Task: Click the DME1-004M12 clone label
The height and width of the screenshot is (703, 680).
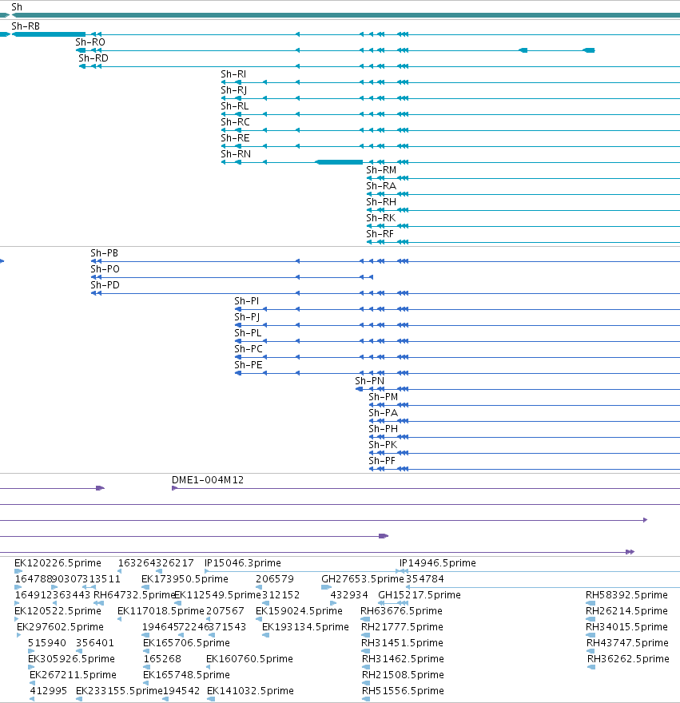Action: (208, 480)
